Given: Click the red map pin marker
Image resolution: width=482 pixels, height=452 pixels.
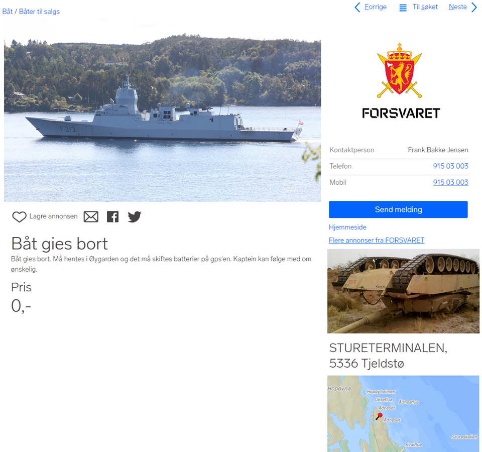Looking at the screenshot, I should point(380,416).
